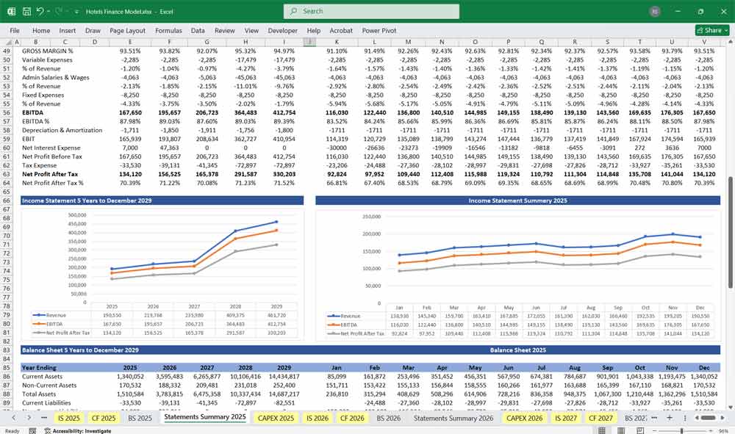
Task: Open Page Break Preview from status bar icon
Action: [x=641, y=430]
